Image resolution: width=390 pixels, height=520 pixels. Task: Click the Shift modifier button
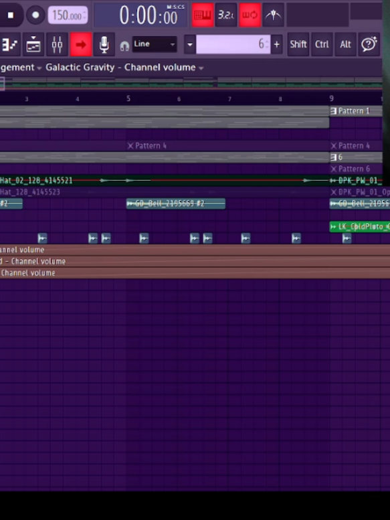[x=298, y=44]
